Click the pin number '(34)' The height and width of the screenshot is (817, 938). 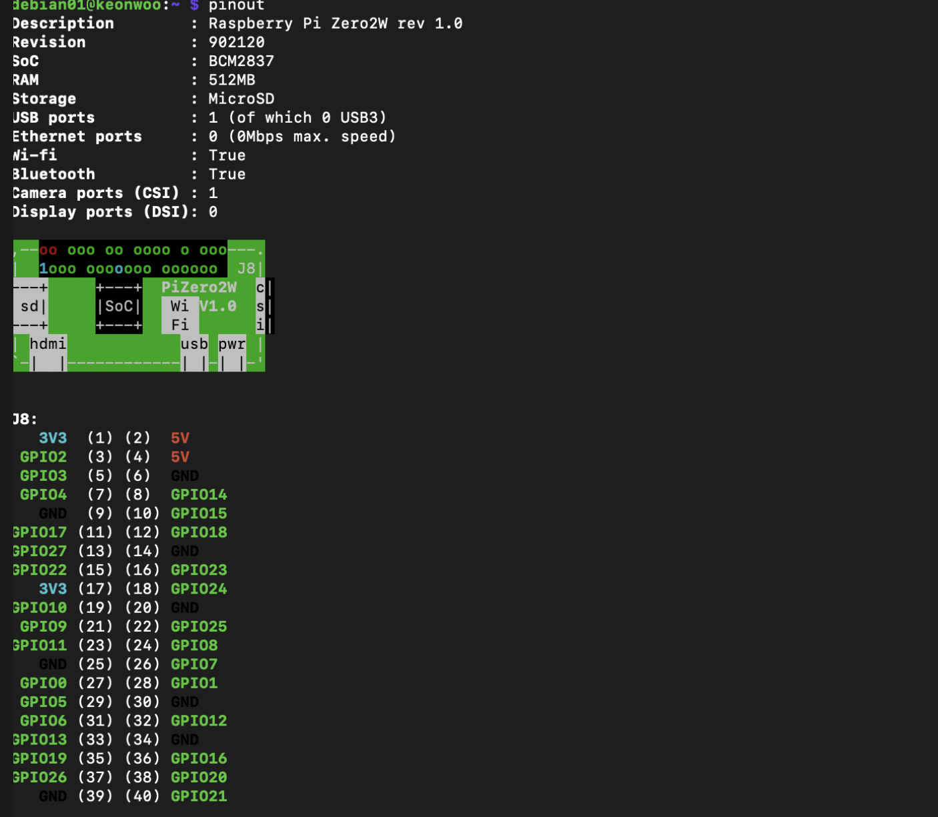[142, 739]
